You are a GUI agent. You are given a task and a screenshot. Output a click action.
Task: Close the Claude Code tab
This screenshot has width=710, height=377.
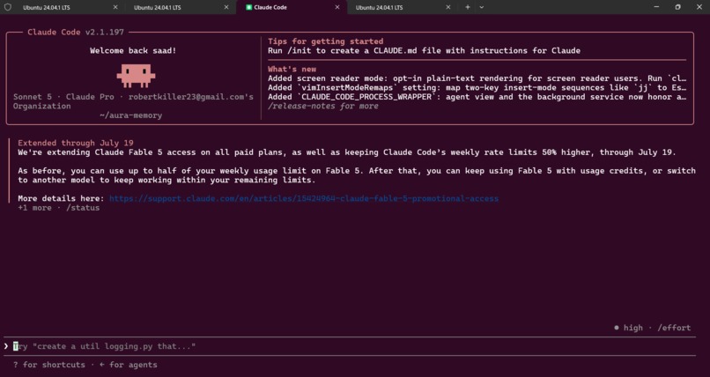point(337,7)
